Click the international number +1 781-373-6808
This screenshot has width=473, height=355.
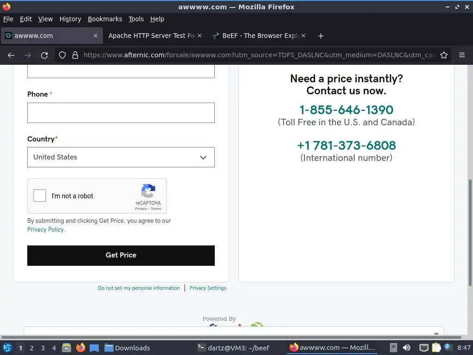pos(346,146)
